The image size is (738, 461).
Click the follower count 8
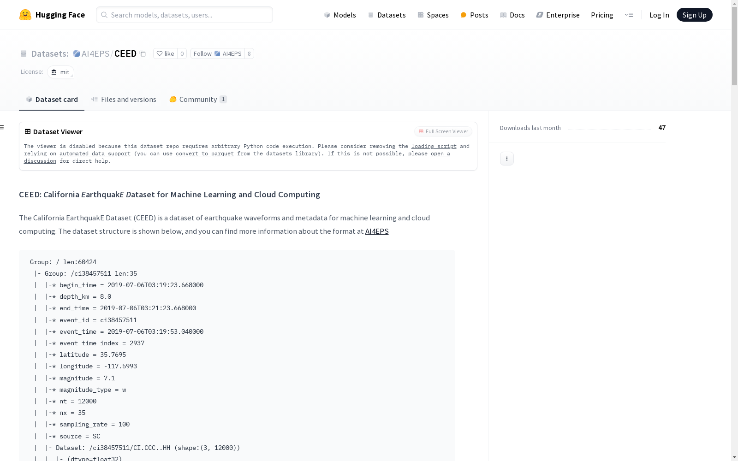click(x=249, y=53)
